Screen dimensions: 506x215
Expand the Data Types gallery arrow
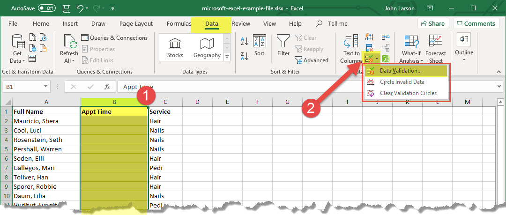[228, 57]
